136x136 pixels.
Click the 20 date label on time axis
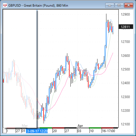55,131
